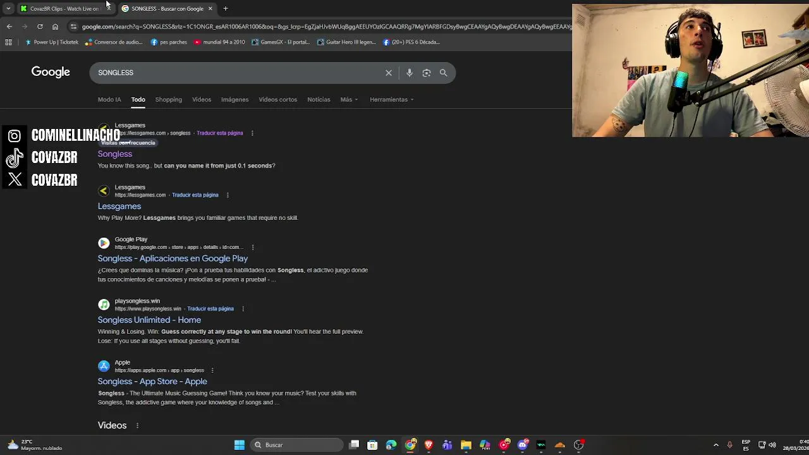The image size is (809, 455).
Task: Click the Apple App Store favicon
Action: tap(104, 366)
